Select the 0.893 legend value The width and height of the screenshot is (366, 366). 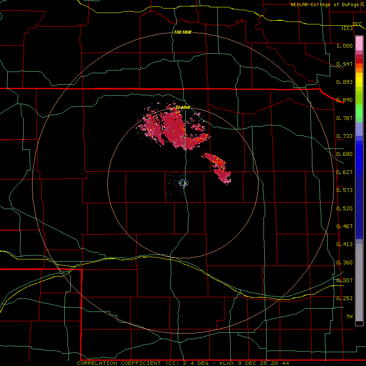344,82
